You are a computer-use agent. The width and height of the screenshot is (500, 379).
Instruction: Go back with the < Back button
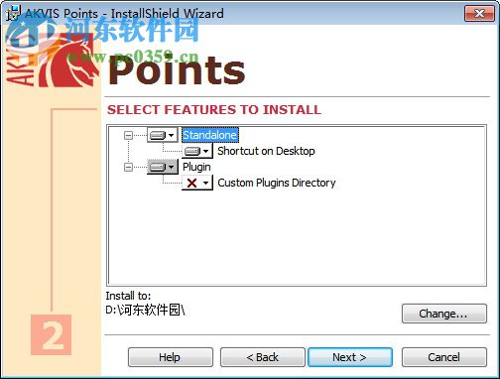[x=263, y=357]
